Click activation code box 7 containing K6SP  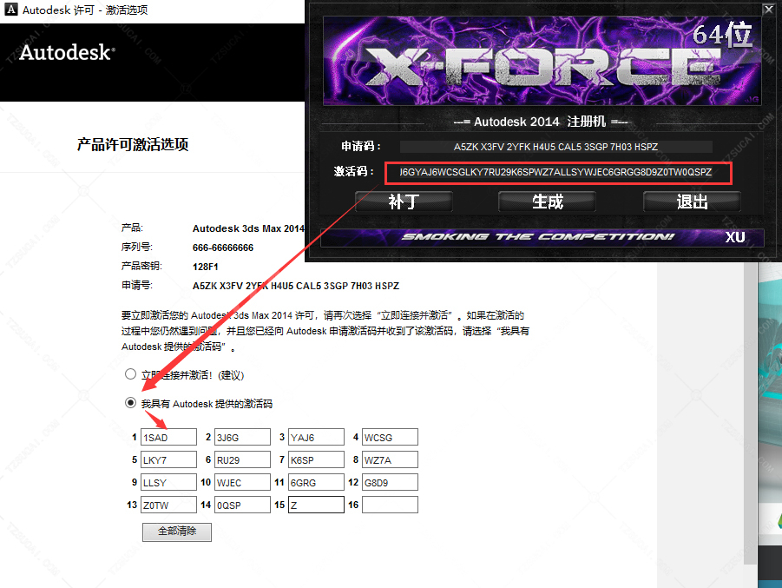point(316,459)
